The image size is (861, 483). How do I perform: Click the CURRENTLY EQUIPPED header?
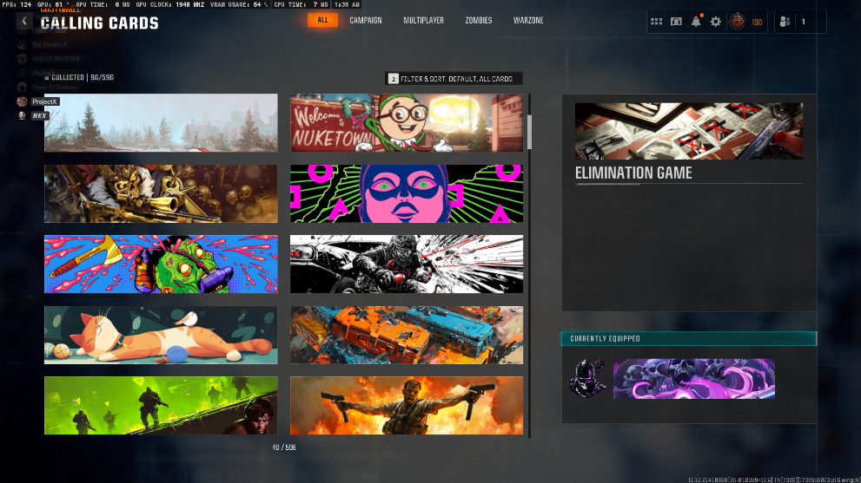689,339
